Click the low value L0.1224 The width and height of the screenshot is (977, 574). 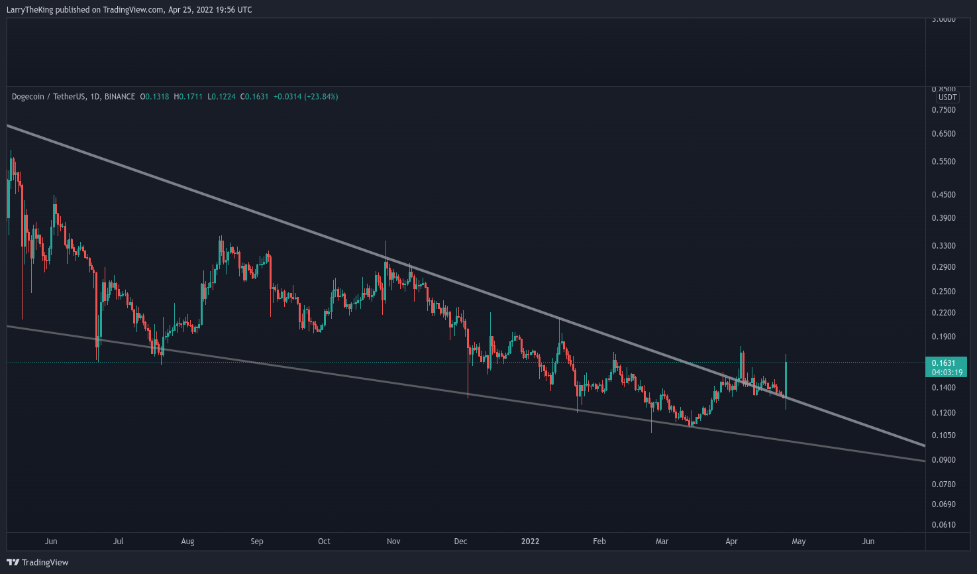point(223,97)
